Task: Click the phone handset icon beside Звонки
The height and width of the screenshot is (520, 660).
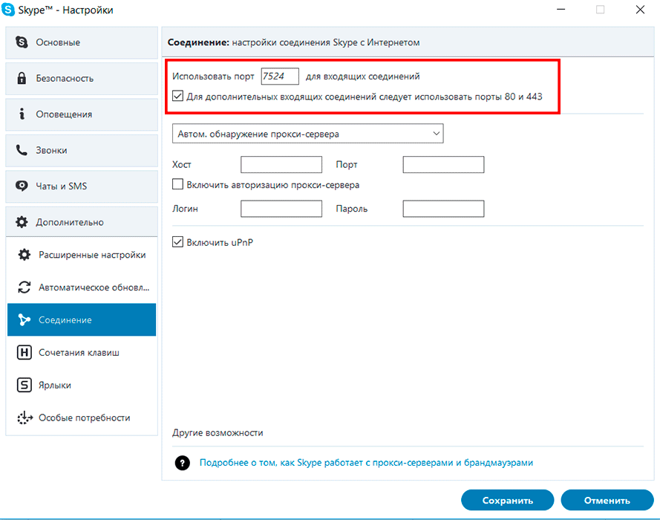Action: coord(22,150)
